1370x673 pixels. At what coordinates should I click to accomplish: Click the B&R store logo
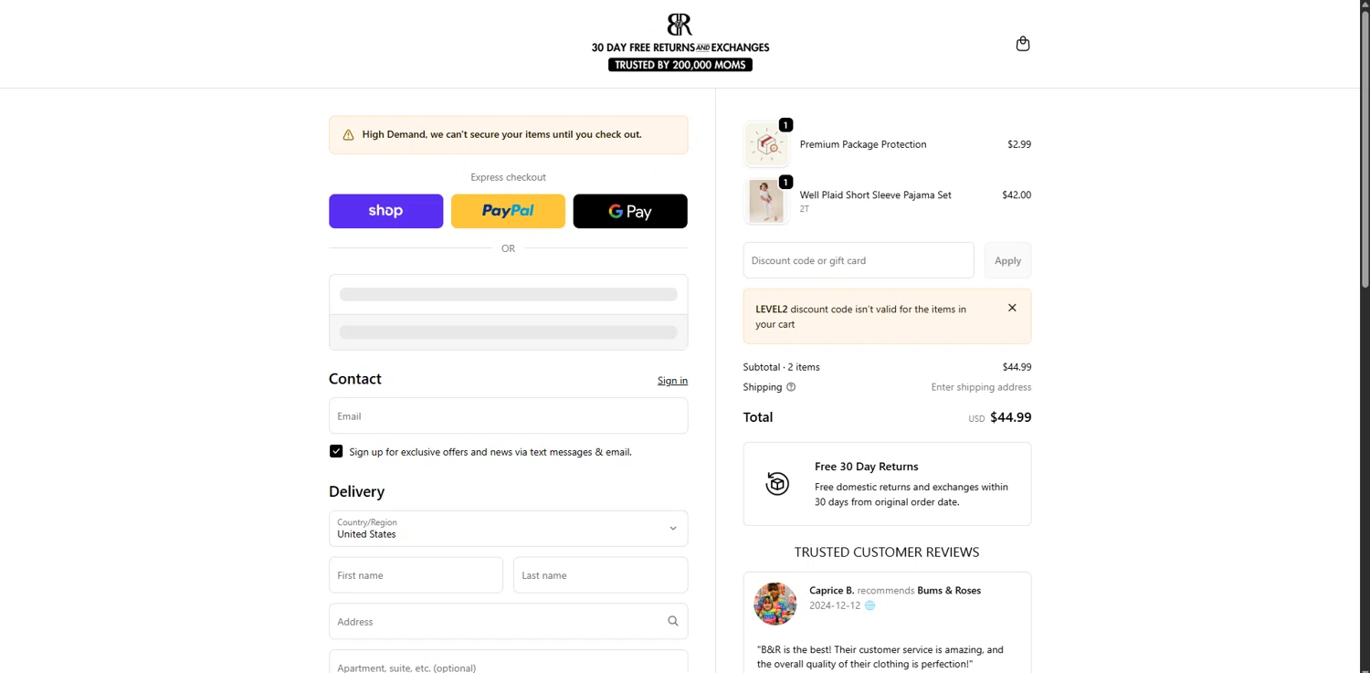680,25
